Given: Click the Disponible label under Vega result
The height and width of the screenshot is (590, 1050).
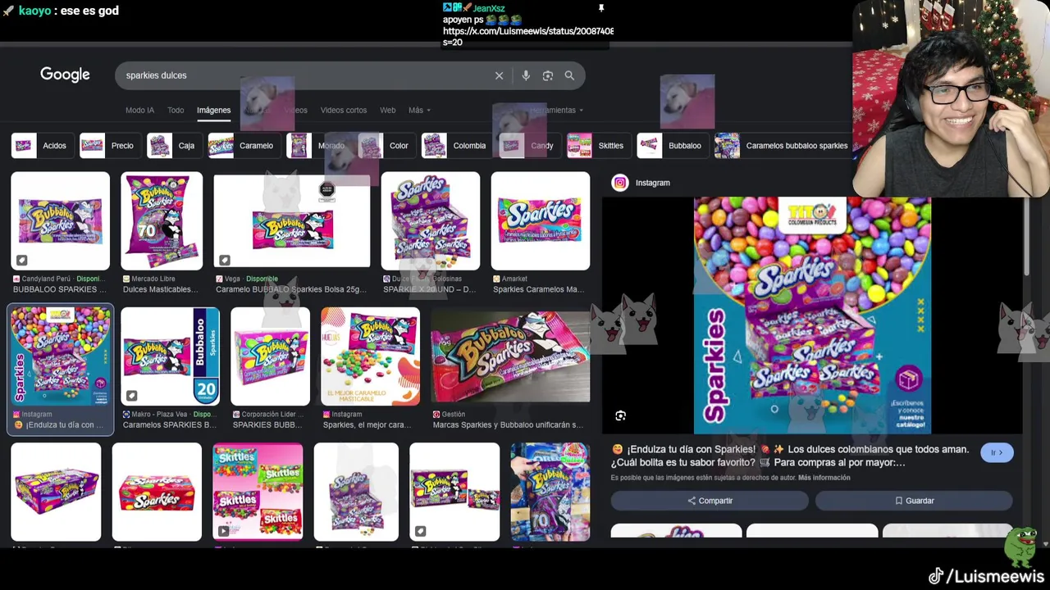Looking at the screenshot, I should (x=262, y=279).
